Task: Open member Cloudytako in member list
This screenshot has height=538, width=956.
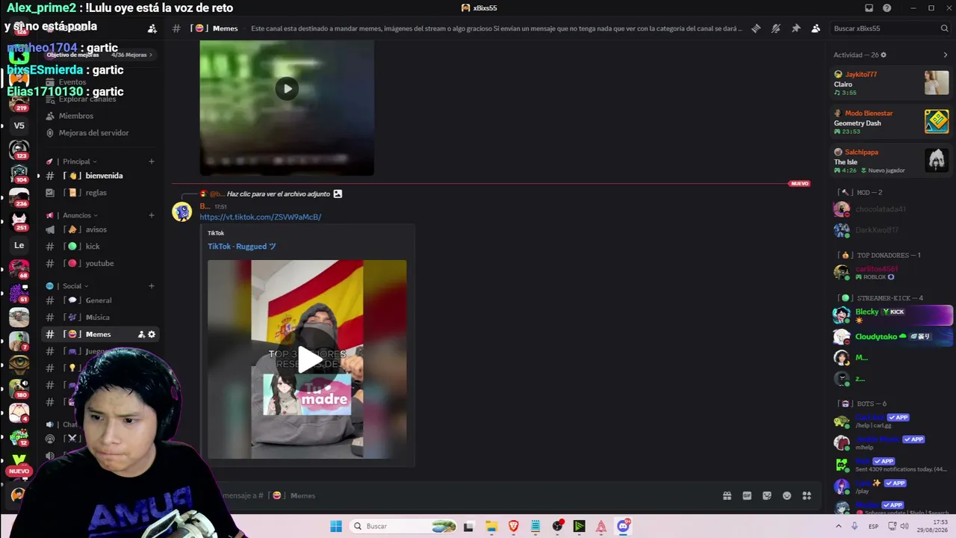Action: (x=892, y=337)
